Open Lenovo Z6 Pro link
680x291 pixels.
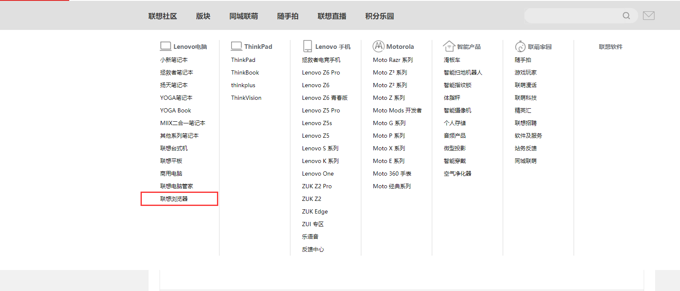coord(321,72)
